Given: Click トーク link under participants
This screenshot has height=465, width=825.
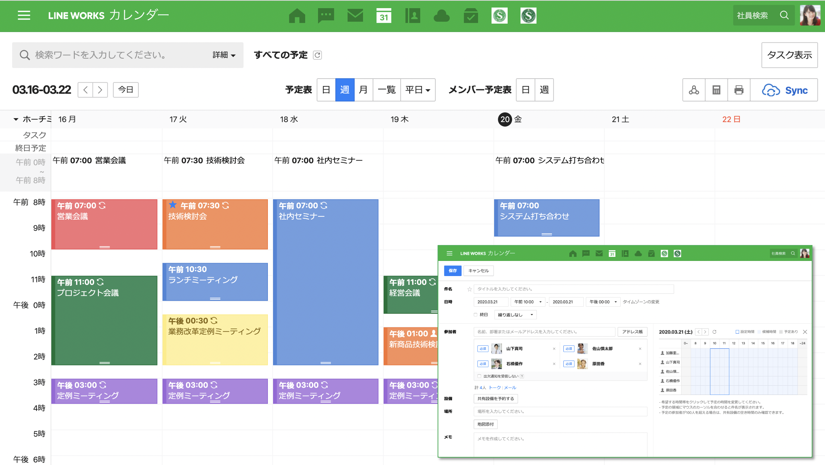Looking at the screenshot, I should (495, 387).
